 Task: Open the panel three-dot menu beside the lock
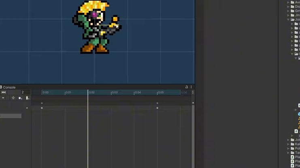click(191, 87)
